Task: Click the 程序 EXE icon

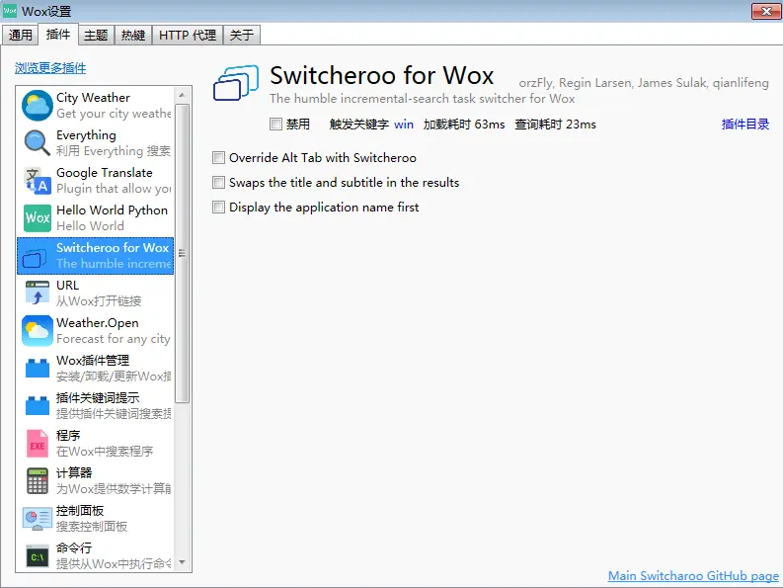Action: click(x=37, y=444)
